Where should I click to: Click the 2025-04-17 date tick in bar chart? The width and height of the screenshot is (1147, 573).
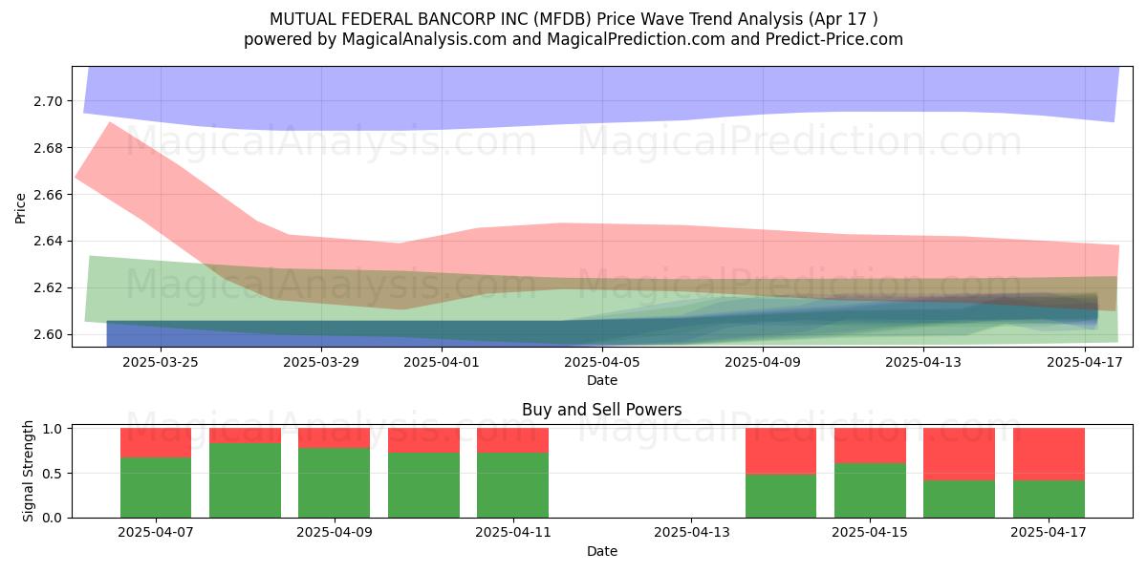pyautogui.click(x=1049, y=532)
